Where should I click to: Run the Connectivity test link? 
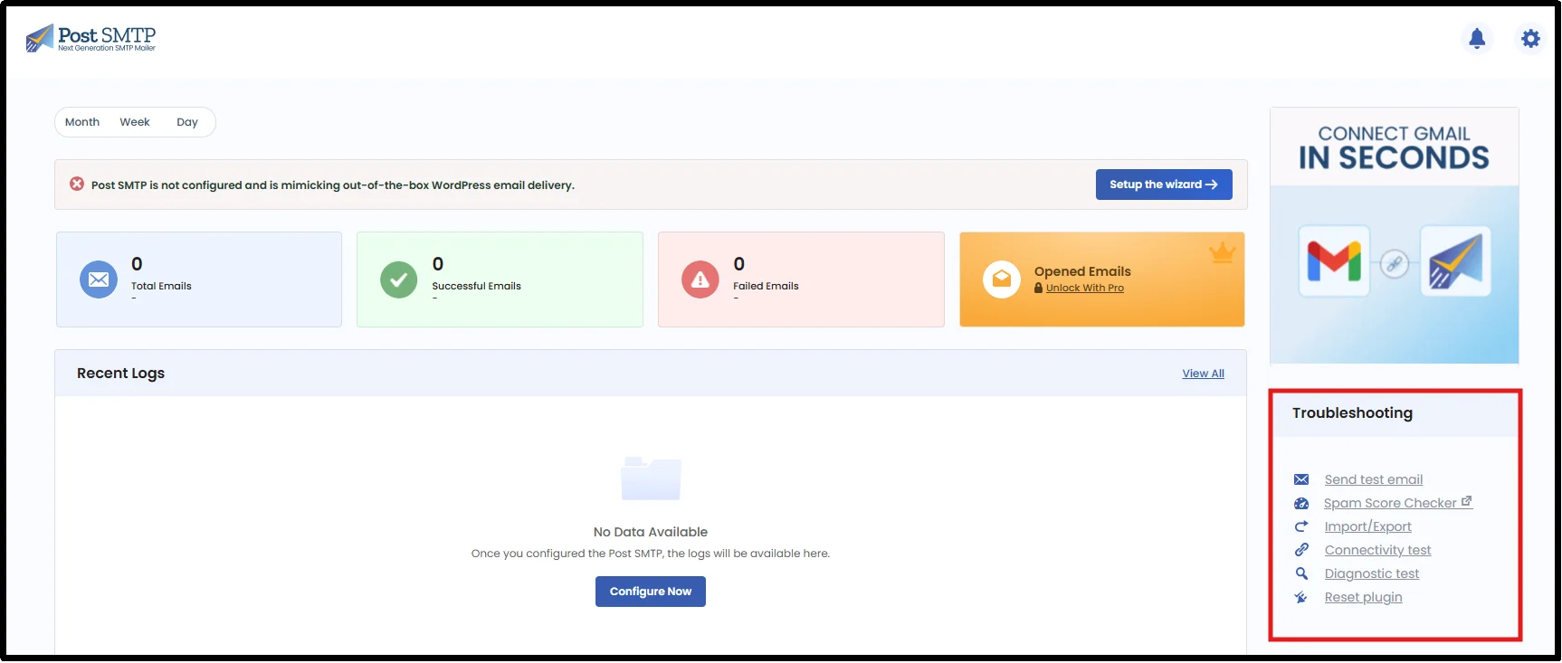tap(1378, 550)
